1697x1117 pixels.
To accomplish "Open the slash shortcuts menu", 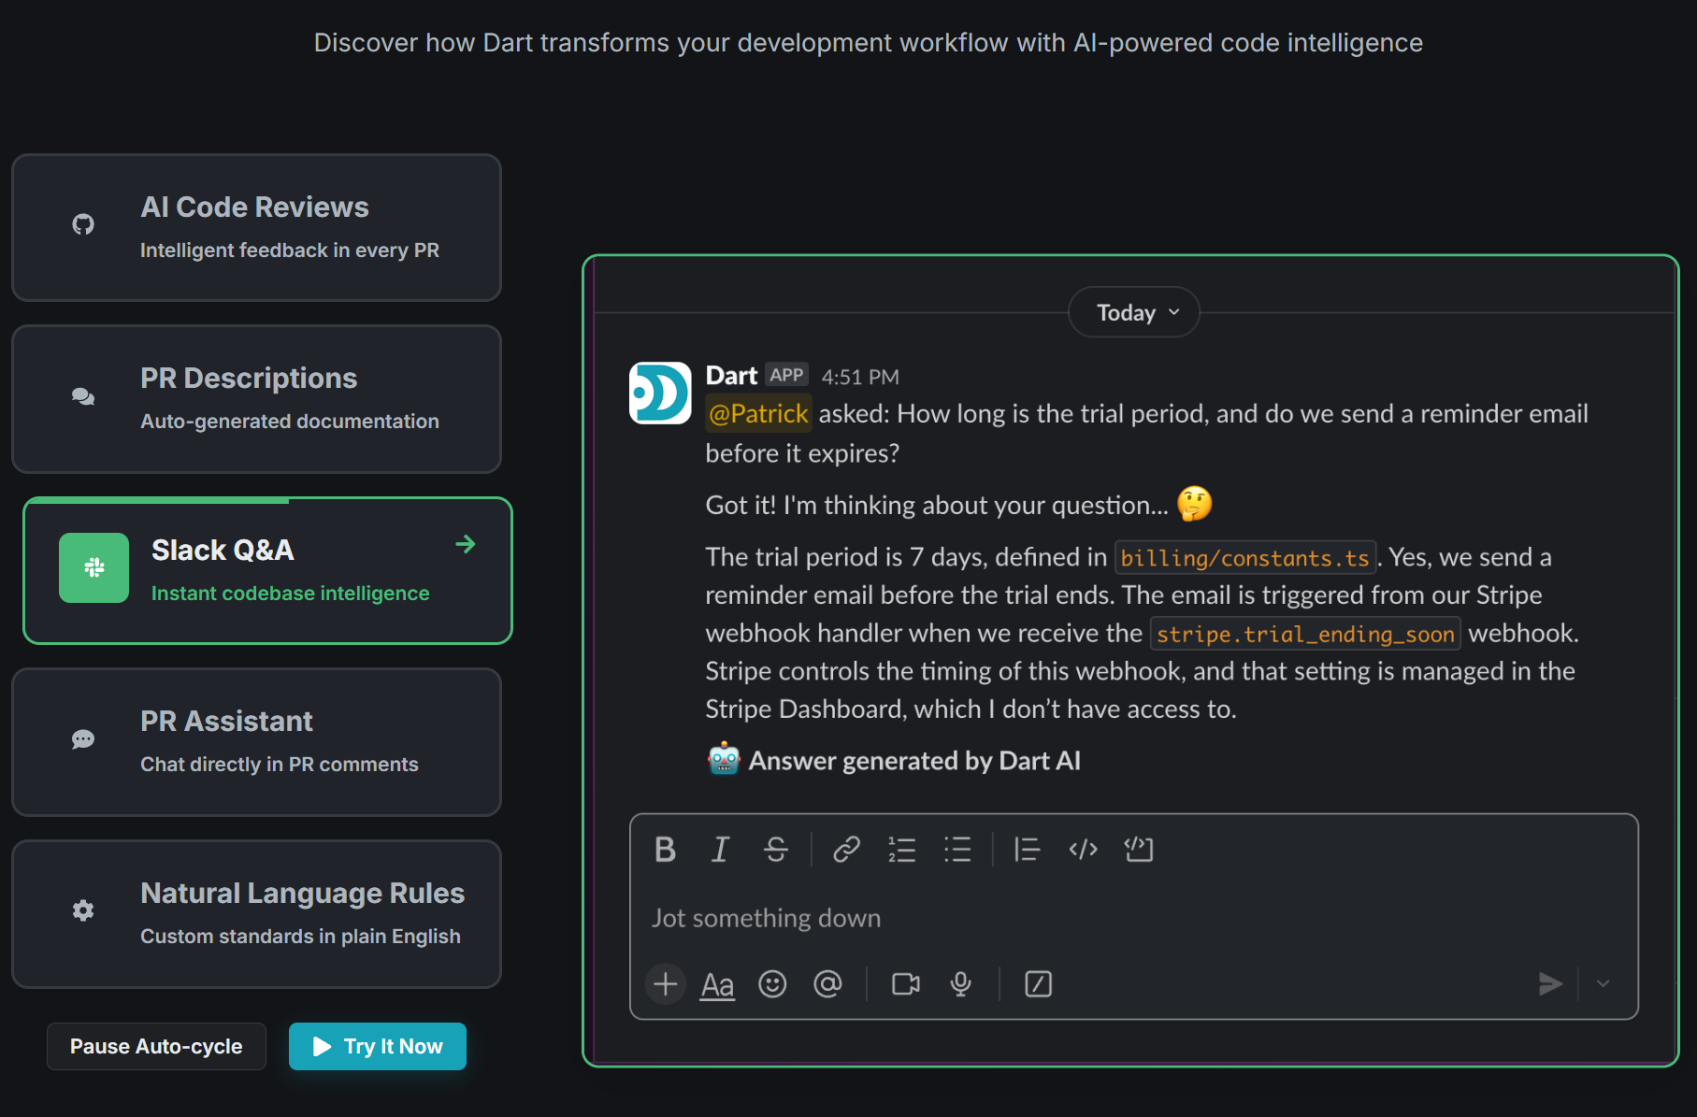I will [x=1038, y=983].
